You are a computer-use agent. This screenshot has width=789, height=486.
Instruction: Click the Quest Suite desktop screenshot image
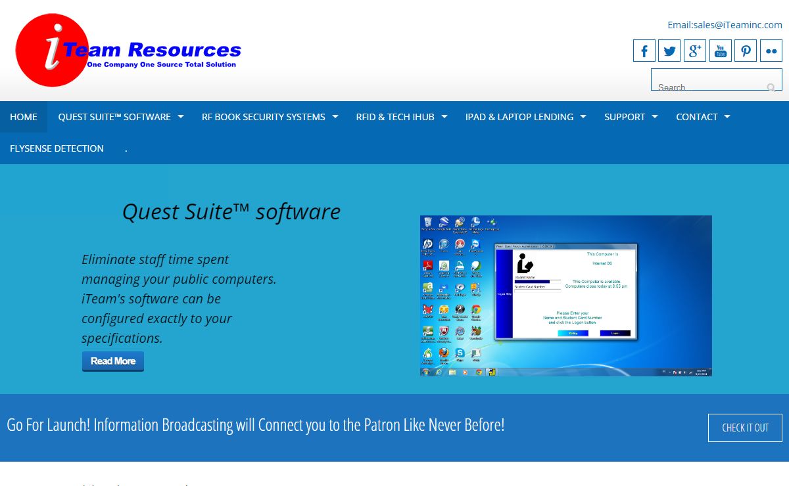[x=566, y=296]
